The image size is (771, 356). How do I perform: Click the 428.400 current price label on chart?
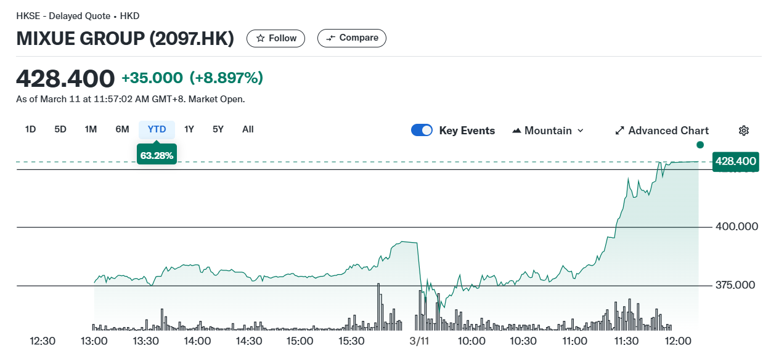[x=735, y=161]
